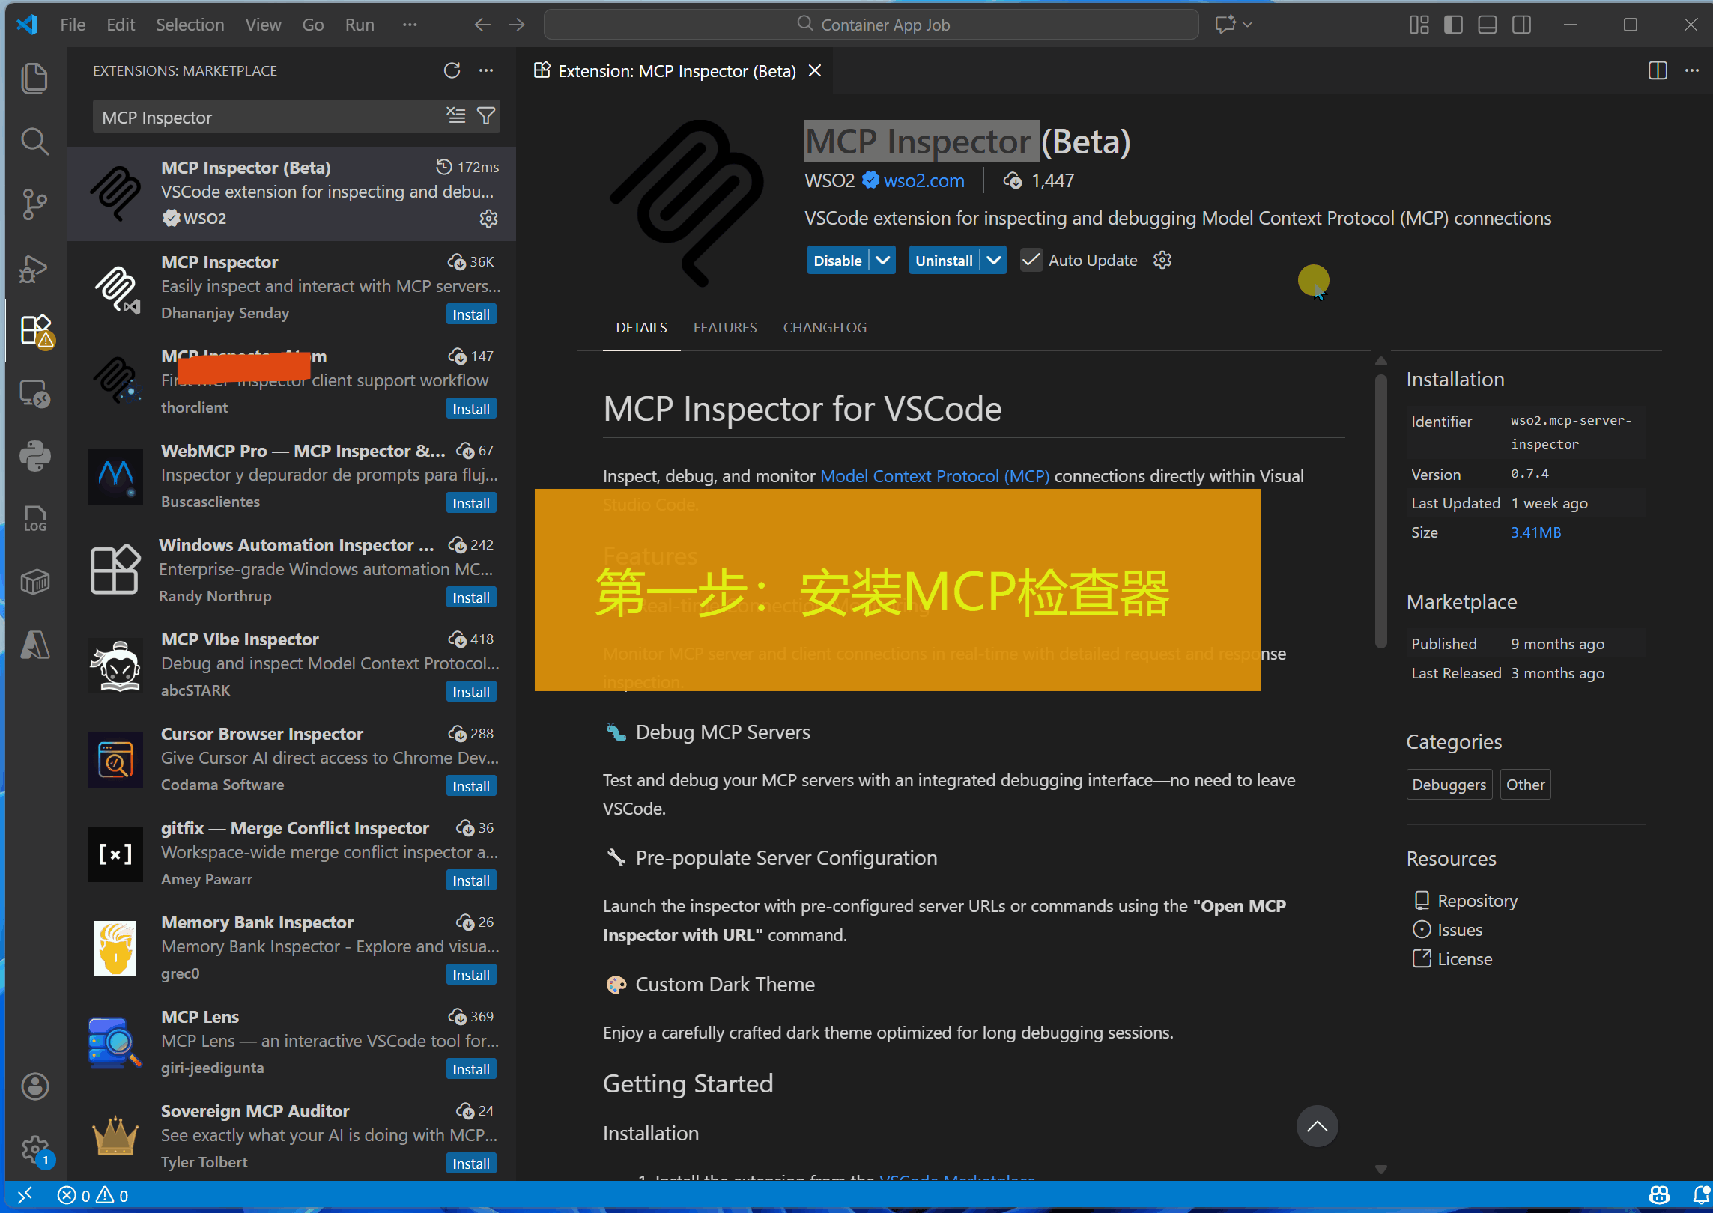This screenshot has width=1713, height=1213.
Task: Open Extensions panel more actions menu
Action: 486,70
